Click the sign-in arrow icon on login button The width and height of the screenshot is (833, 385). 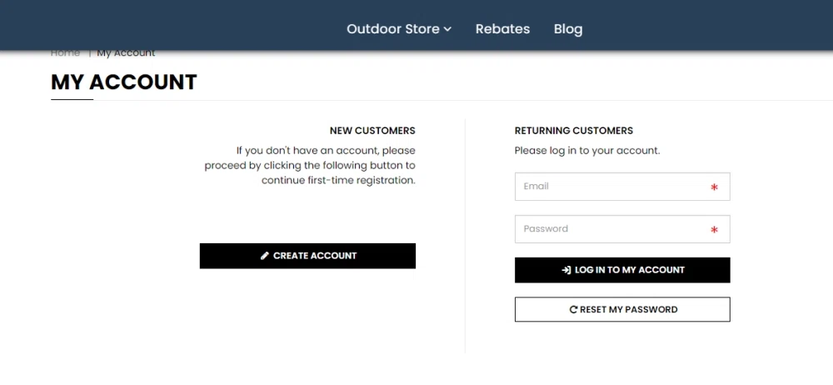[x=566, y=270]
